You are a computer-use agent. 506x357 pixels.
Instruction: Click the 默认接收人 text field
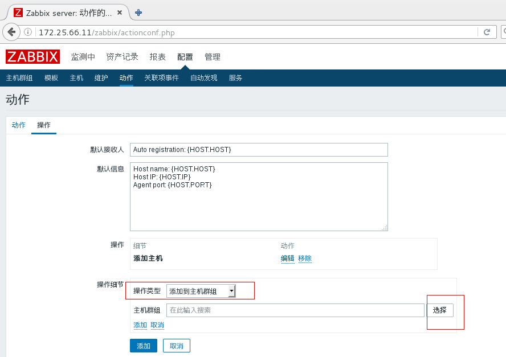259,150
